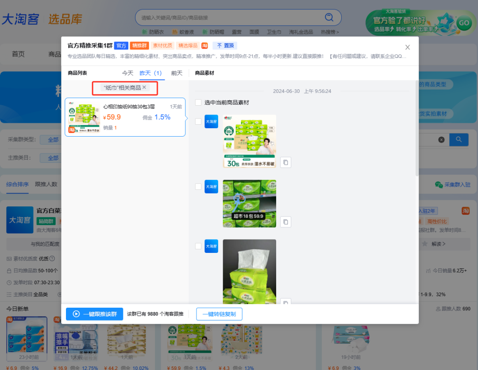Open the 心相印抽纸90抽30包3层 product card
Image resolution: width=478 pixels, height=370 pixels.
(x=125, y=117)
